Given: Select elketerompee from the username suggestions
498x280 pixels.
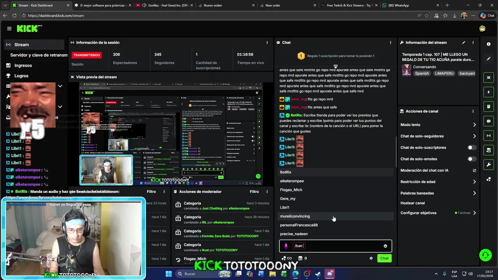Looking at the screenshot, I should 335,181.
